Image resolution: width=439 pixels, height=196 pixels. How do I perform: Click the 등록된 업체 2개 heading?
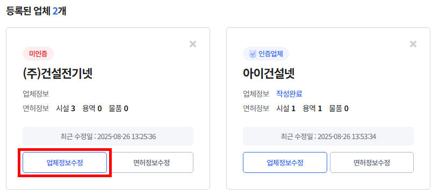[x=36, y=11]
